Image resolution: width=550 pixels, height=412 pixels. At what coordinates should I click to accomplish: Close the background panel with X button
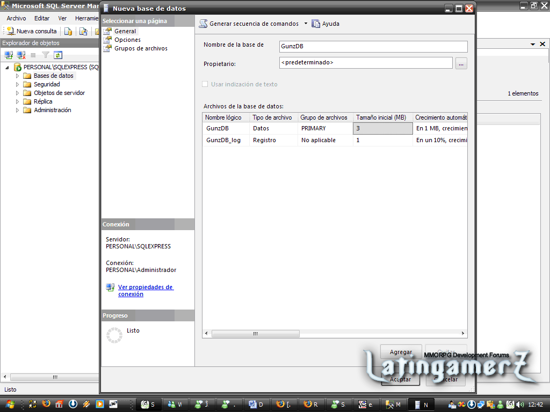tap(542, 44)
